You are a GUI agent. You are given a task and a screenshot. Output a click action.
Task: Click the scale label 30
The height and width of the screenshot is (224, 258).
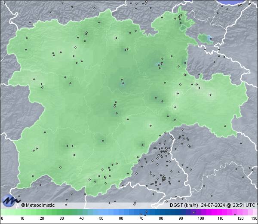click(61, 218)
